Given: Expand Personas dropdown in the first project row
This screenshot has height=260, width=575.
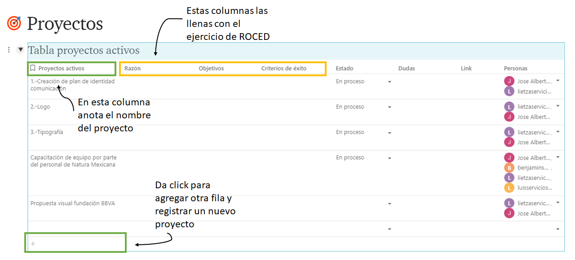Looking at the screenshot, I should click(558, 81).
